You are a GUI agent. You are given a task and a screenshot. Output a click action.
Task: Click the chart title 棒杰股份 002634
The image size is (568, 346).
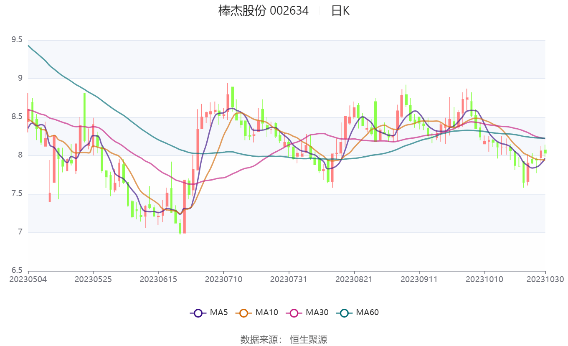263,10
